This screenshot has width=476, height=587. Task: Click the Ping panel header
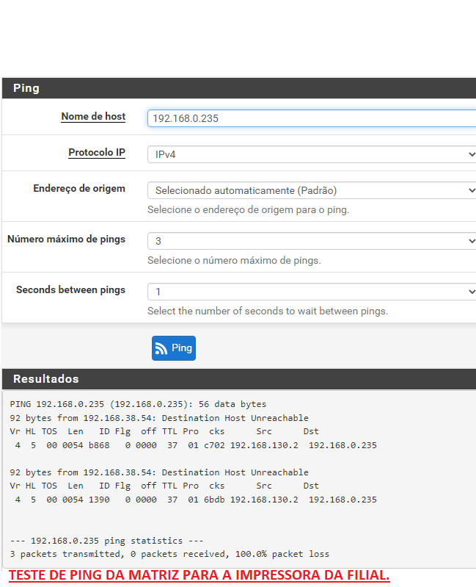[x=239, y=88]
